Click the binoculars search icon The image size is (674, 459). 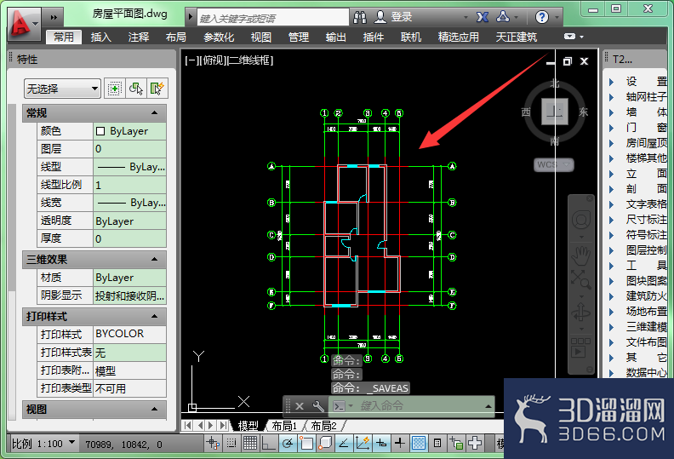click(x=360, y=17)
